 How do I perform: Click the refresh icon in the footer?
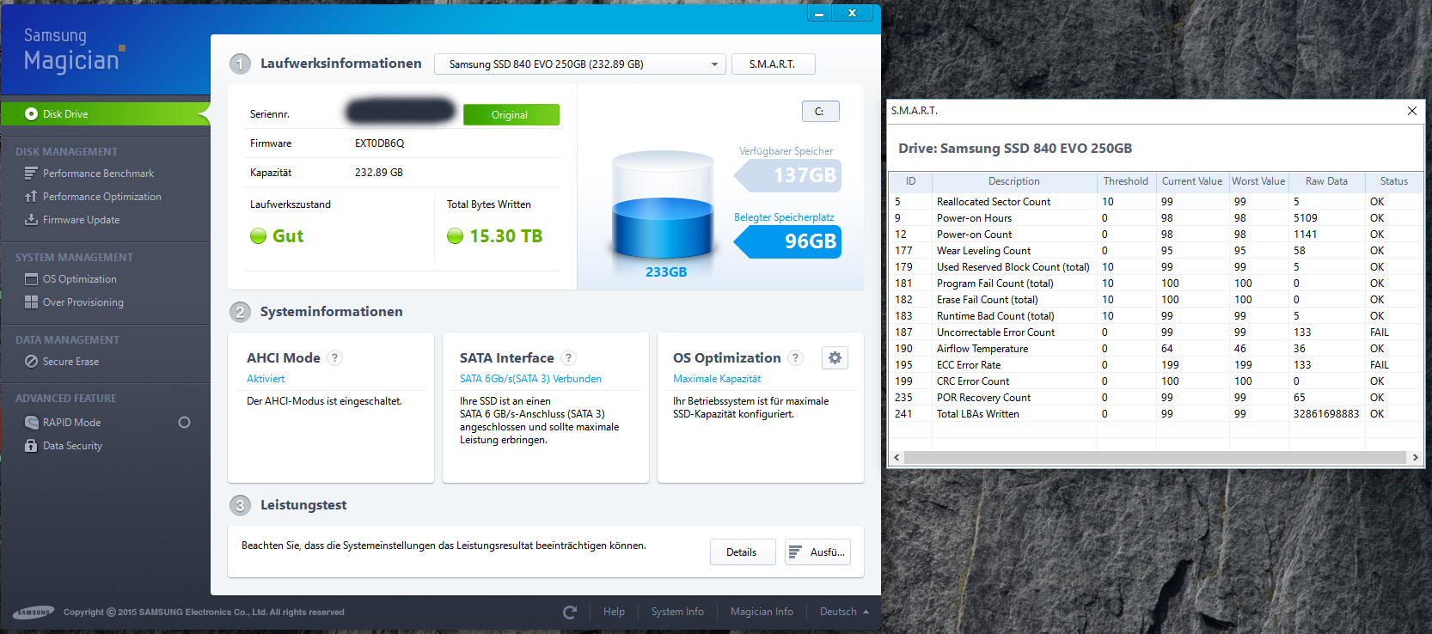569,612
